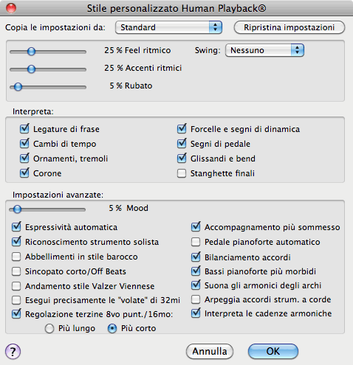The image size is (353, 365).
Task: Click the Feel ritmico slider handle
Action: tap(31, 52)
